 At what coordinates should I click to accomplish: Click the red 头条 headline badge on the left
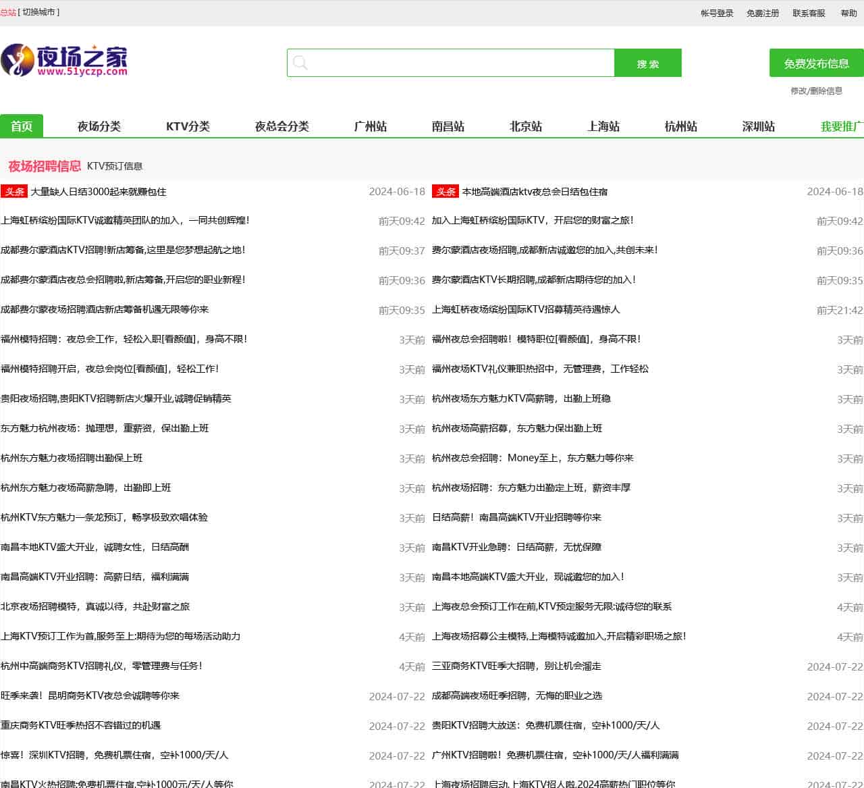14,192
